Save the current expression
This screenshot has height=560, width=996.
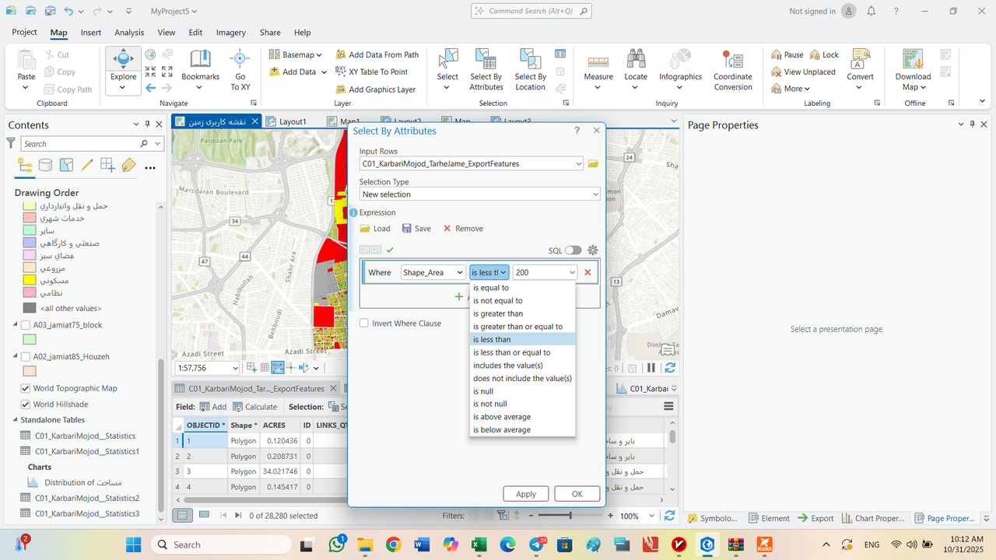[416, 229]
